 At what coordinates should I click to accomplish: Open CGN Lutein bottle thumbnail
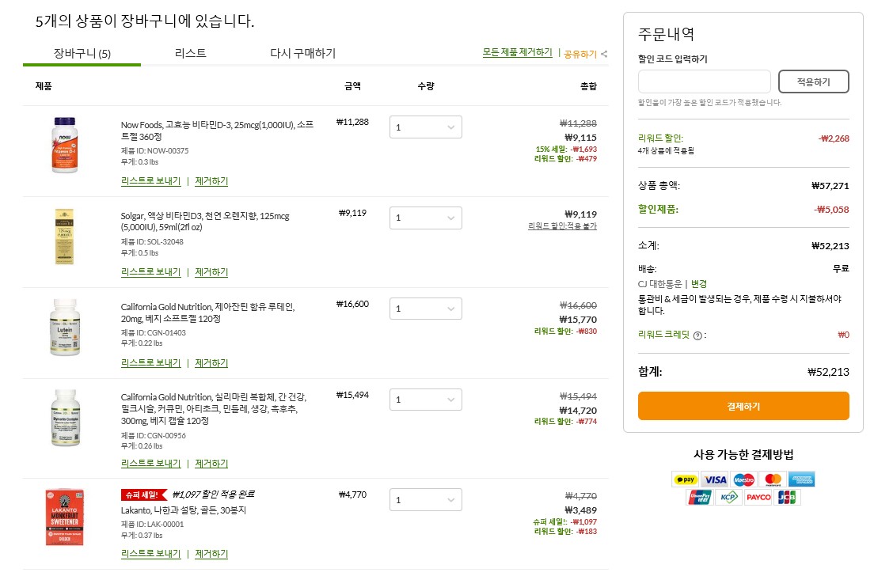[65, 327]
